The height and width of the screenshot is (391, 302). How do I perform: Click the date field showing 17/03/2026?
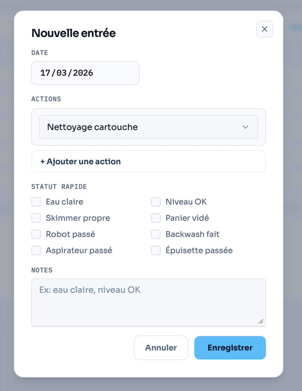coord(85,73)
